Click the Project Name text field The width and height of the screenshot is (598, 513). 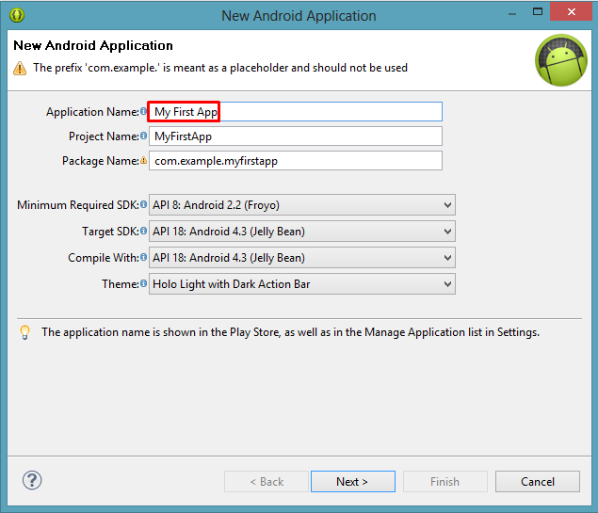pos(296,136)
